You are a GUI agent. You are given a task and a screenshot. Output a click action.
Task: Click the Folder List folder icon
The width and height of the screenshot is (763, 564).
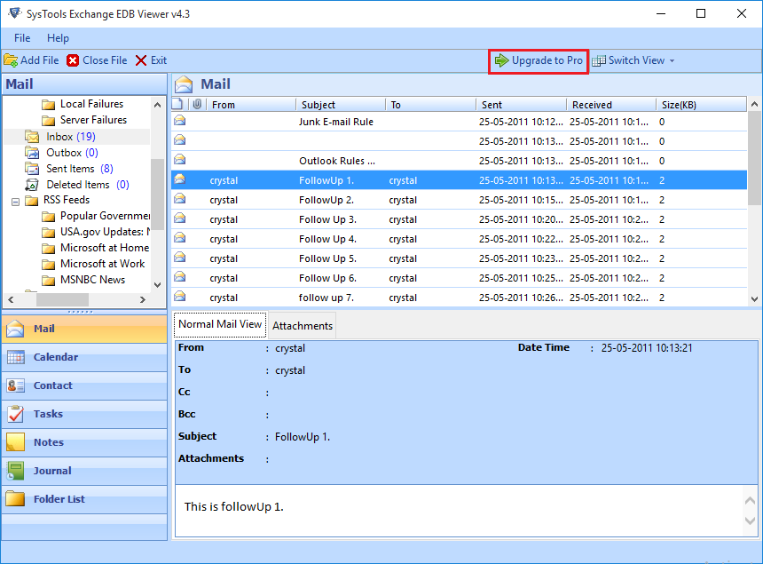(x=16, y=499)
